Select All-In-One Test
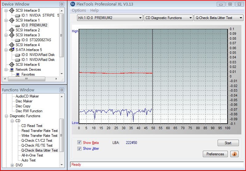 pyautogui.click(x=32, y=155)
